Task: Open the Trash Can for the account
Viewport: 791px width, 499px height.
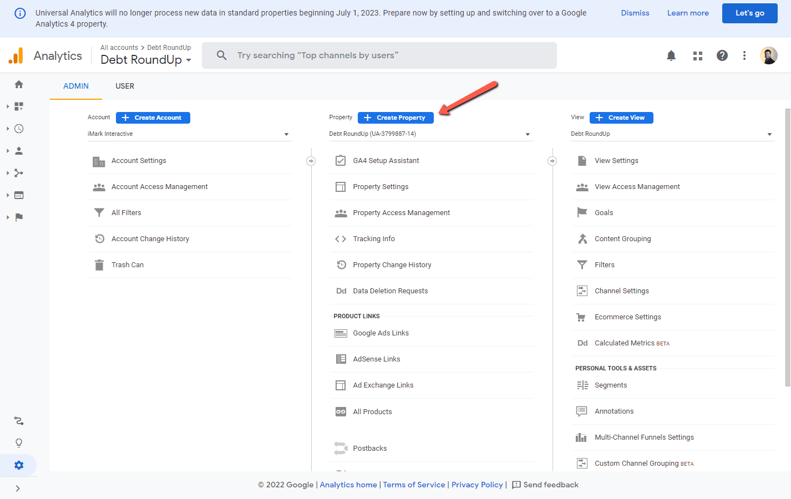Action: [127, 264]
